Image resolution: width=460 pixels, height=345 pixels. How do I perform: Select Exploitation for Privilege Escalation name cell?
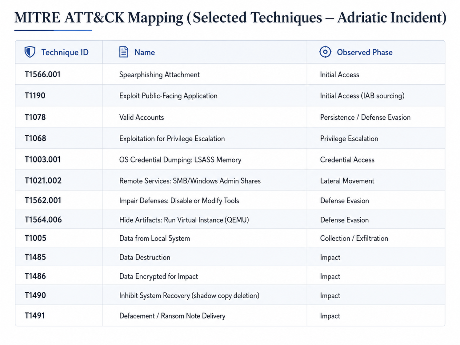[172, 139]
